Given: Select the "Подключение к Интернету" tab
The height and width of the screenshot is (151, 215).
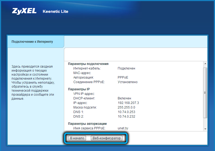Looking at the screenshot, I should pyautogui.click(x=36, y=42).
